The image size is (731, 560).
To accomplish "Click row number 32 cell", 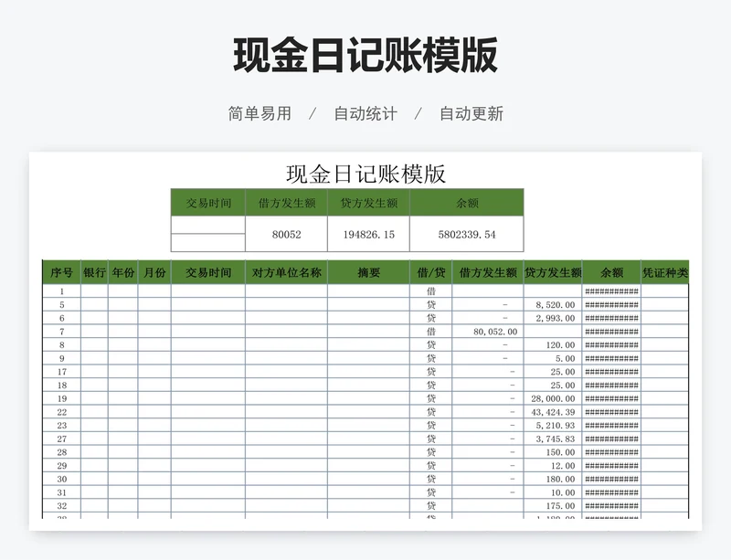I will (x=61, y=506).
